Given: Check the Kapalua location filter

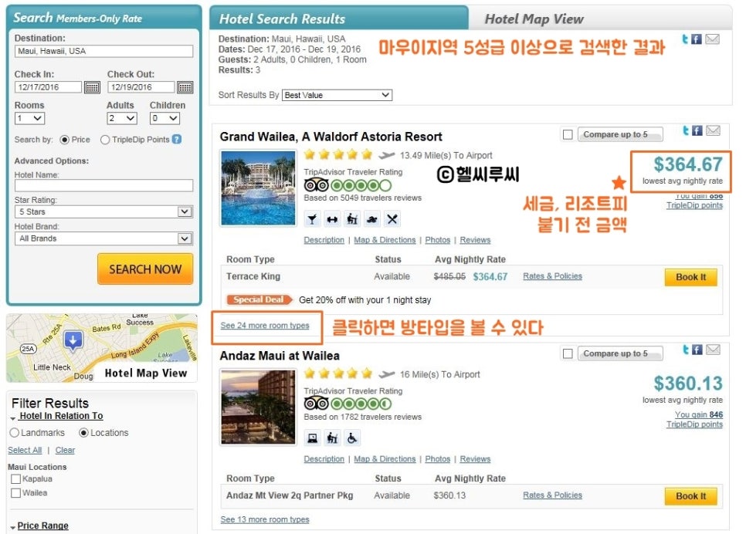Looking at the screenshot, I should click(x=15, y=479).
